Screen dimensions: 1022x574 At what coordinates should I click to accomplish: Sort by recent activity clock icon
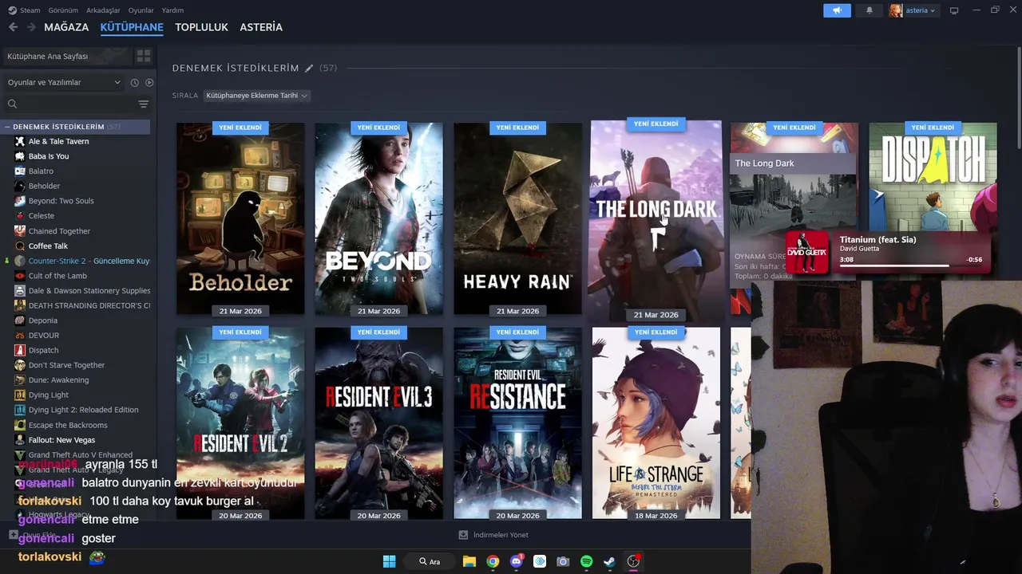[134, 82]
